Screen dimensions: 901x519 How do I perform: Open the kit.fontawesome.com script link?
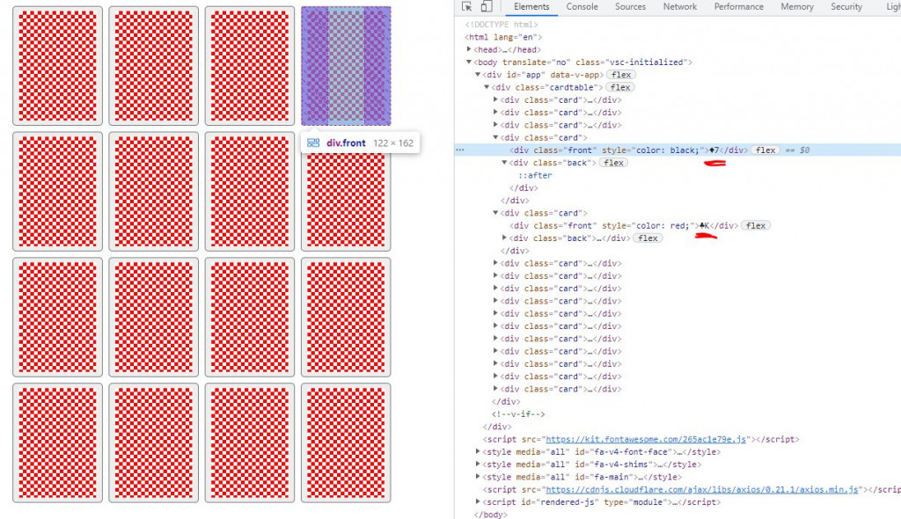pyautogui.click(x=646, y=439)
